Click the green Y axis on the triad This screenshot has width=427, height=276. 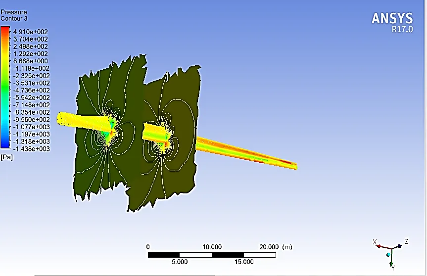tap(392, 261)
